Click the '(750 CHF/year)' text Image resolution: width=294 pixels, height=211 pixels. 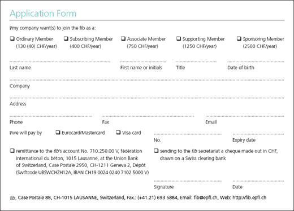(x=142, y=46)
